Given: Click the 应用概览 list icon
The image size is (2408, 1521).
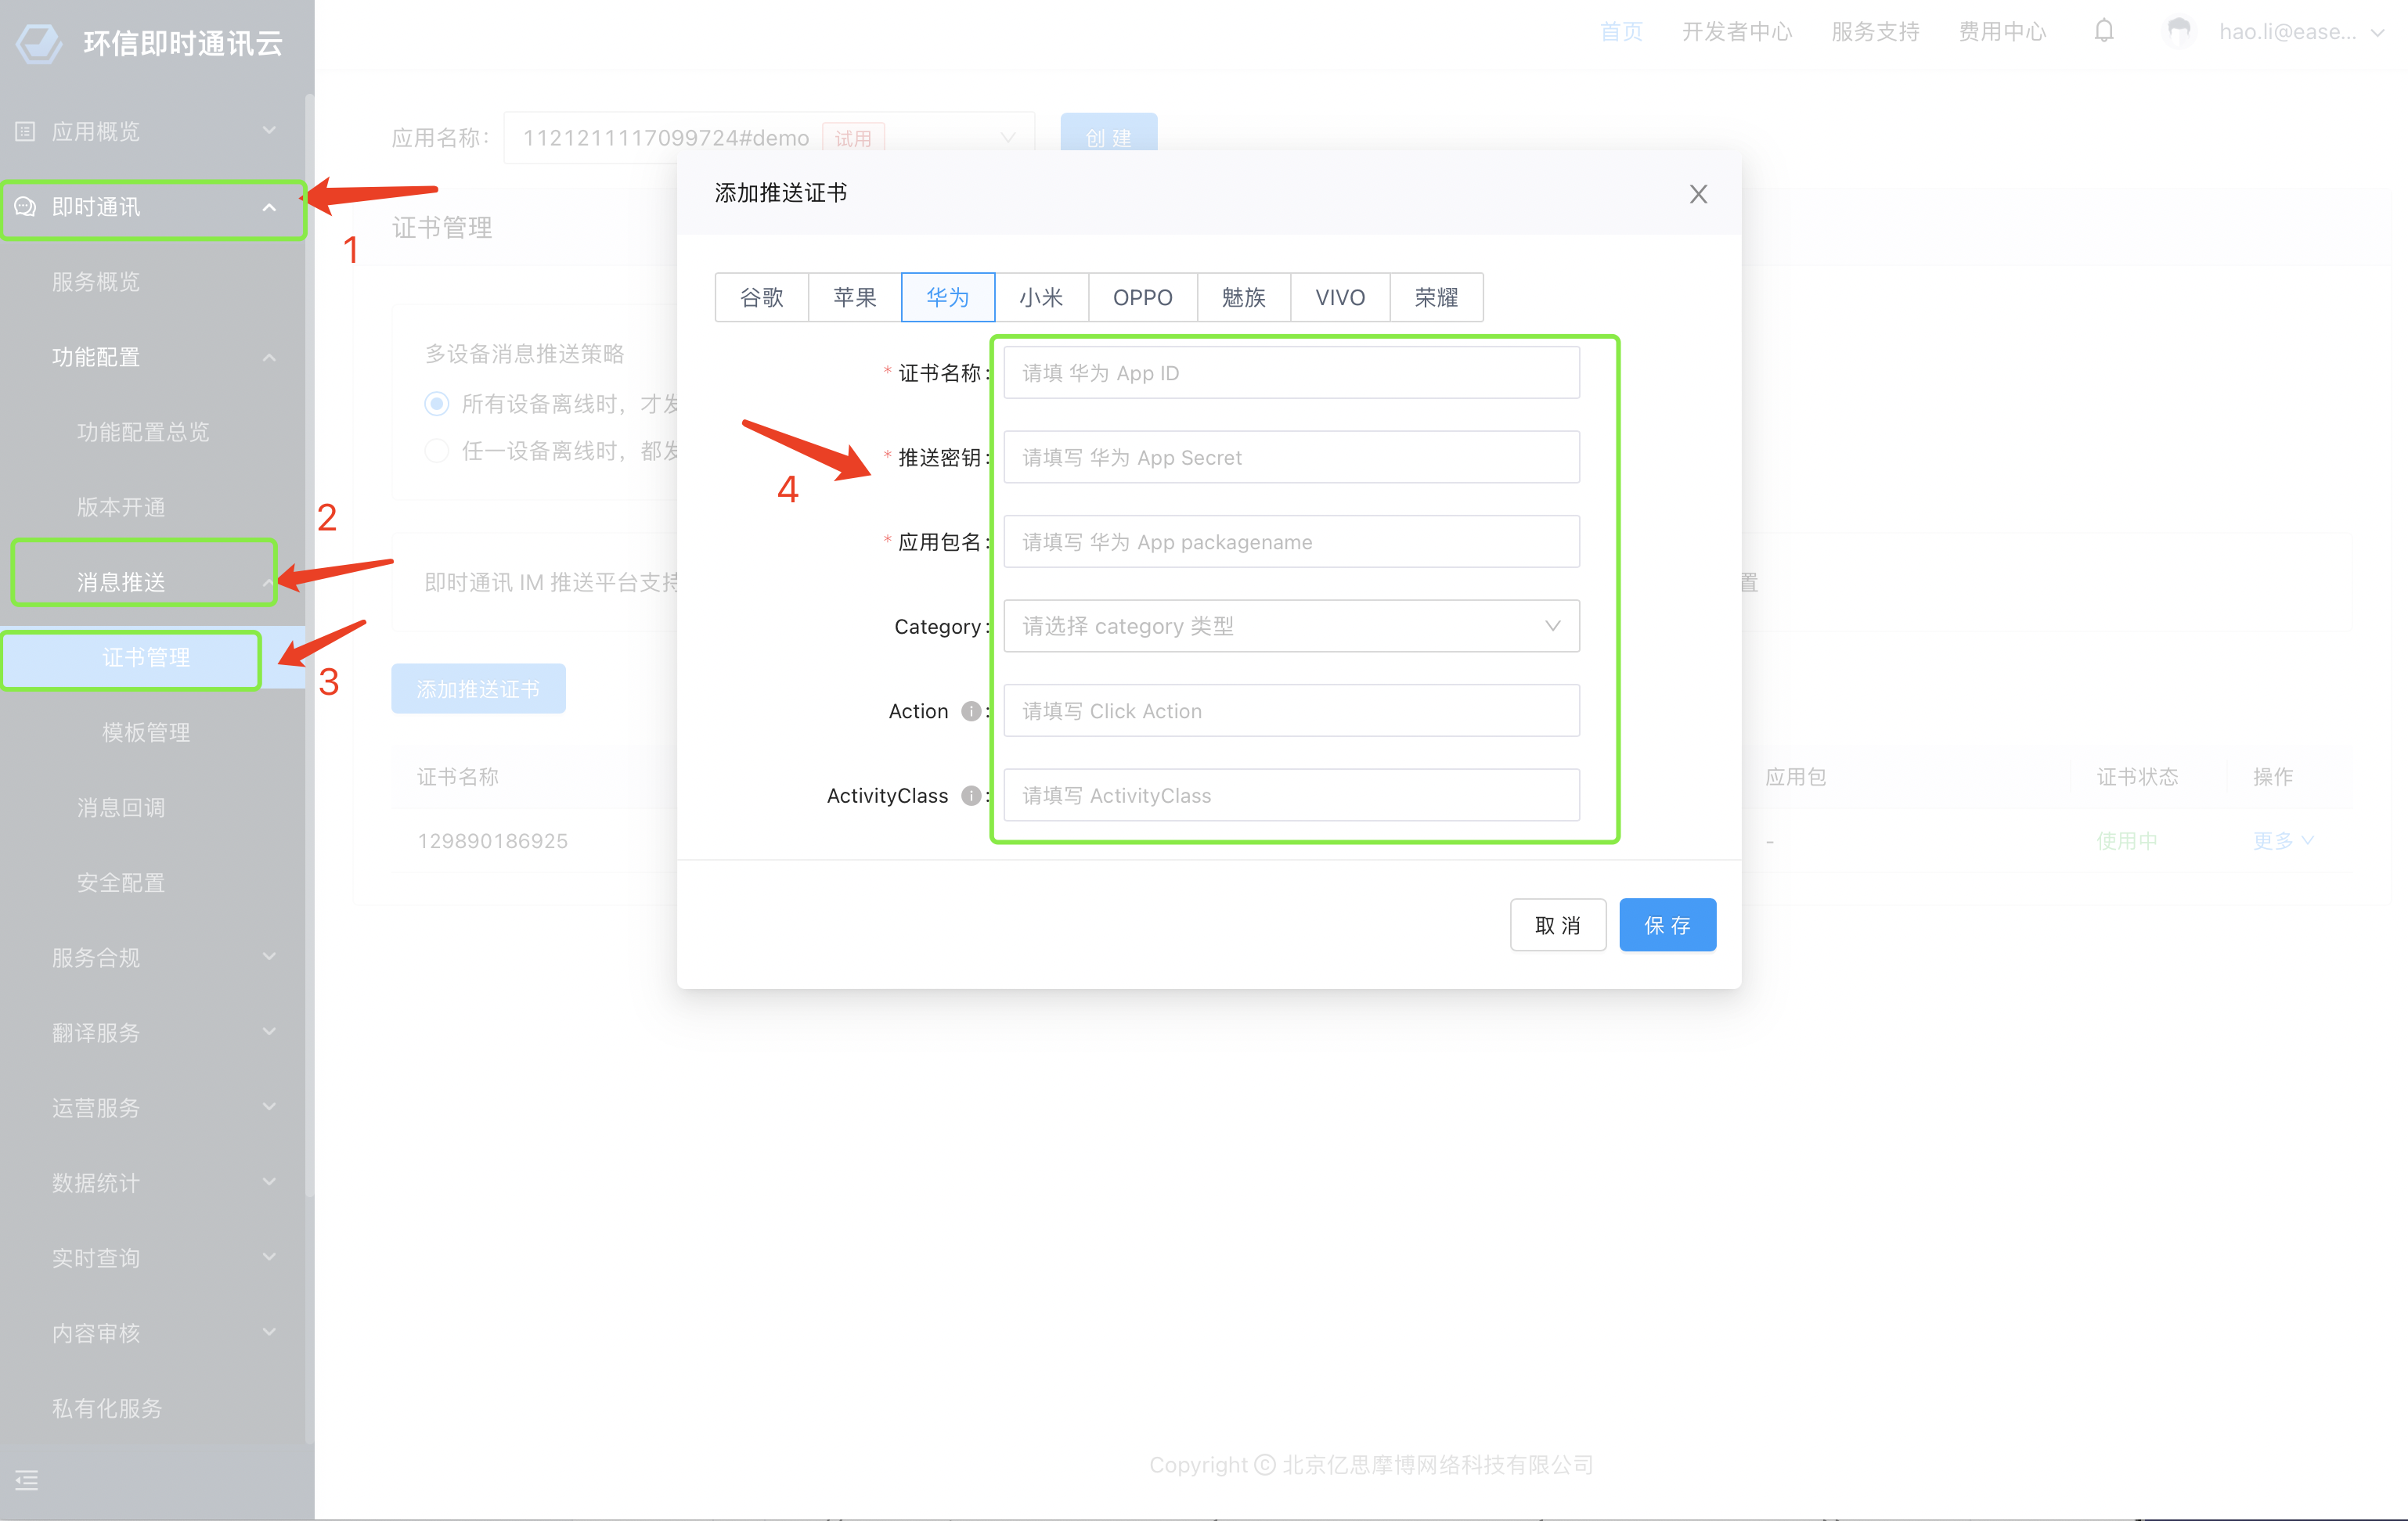Looking at the screenshot, I should [x=26, y=131].
